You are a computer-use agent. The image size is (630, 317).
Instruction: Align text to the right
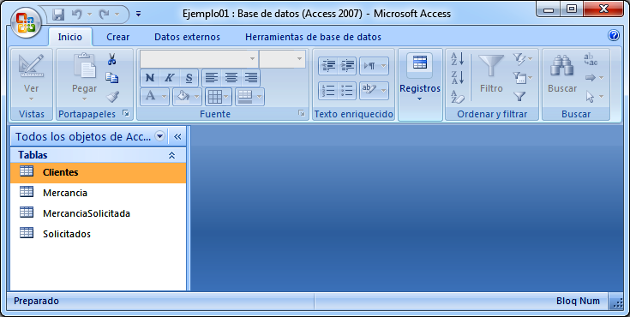pos(250,78)
